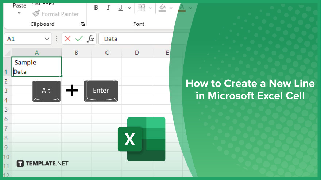Open Insert Function fx
Image resolution: width=321 pixels, height=180 pixels.
pyautogui.click(x=90, y=39)
